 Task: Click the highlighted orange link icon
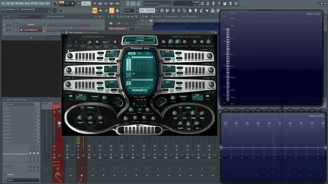[x=112, y=10]
